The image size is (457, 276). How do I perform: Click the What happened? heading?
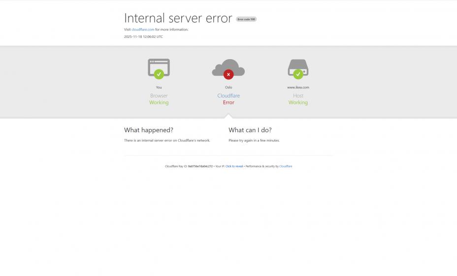point(149,130)
